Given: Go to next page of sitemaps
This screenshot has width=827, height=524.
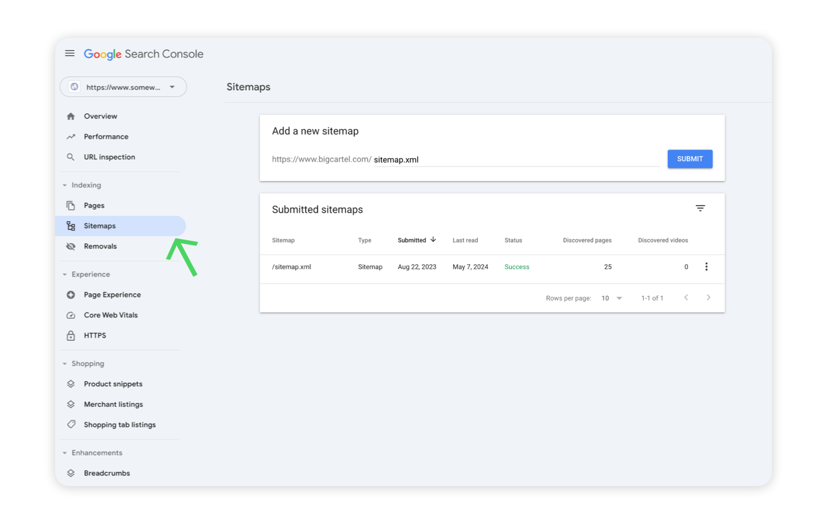Looking at the screenshot, I should (708, 298).
